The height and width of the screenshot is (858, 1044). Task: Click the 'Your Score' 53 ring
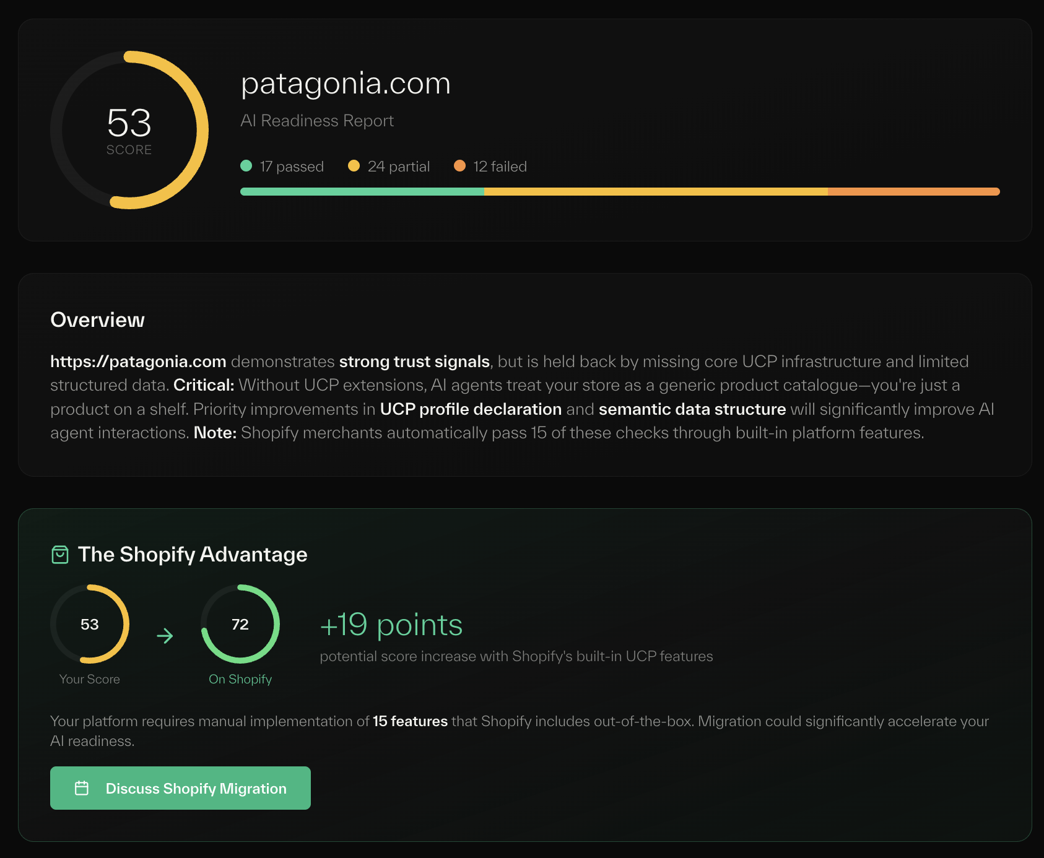pos(90,625)
